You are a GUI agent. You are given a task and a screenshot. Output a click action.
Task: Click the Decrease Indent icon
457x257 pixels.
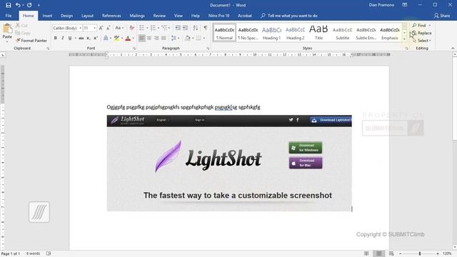[x=178, y=28]
